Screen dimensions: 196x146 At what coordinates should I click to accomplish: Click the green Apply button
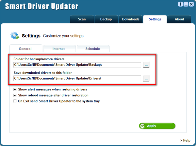pyautogui.click(x=157, y=126)
